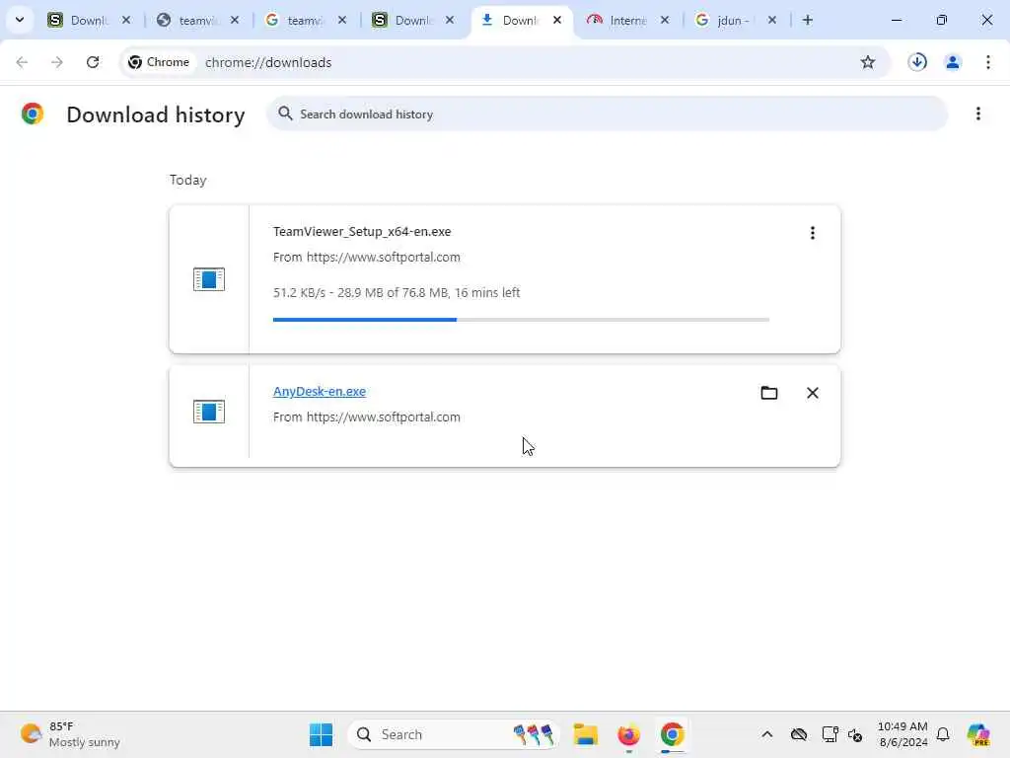Open the Download history page more-actions menu
The image size is (1010, 758).
(977, 114)
